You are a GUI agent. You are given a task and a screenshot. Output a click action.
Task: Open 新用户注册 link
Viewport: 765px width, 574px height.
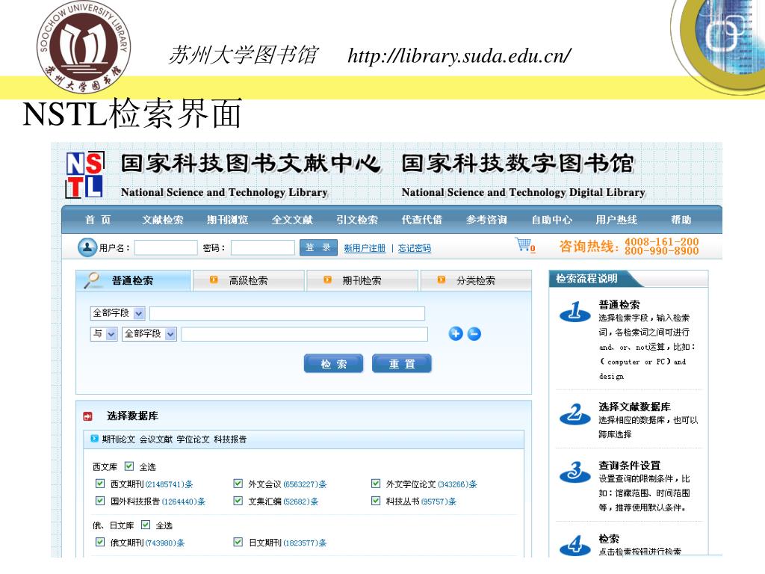point(365,248)
